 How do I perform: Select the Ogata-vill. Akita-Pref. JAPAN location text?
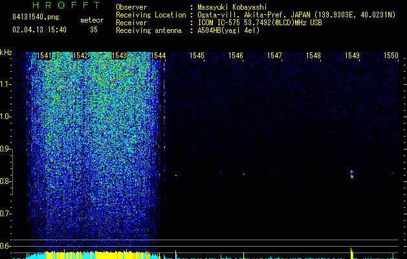(x=296, y=15)
